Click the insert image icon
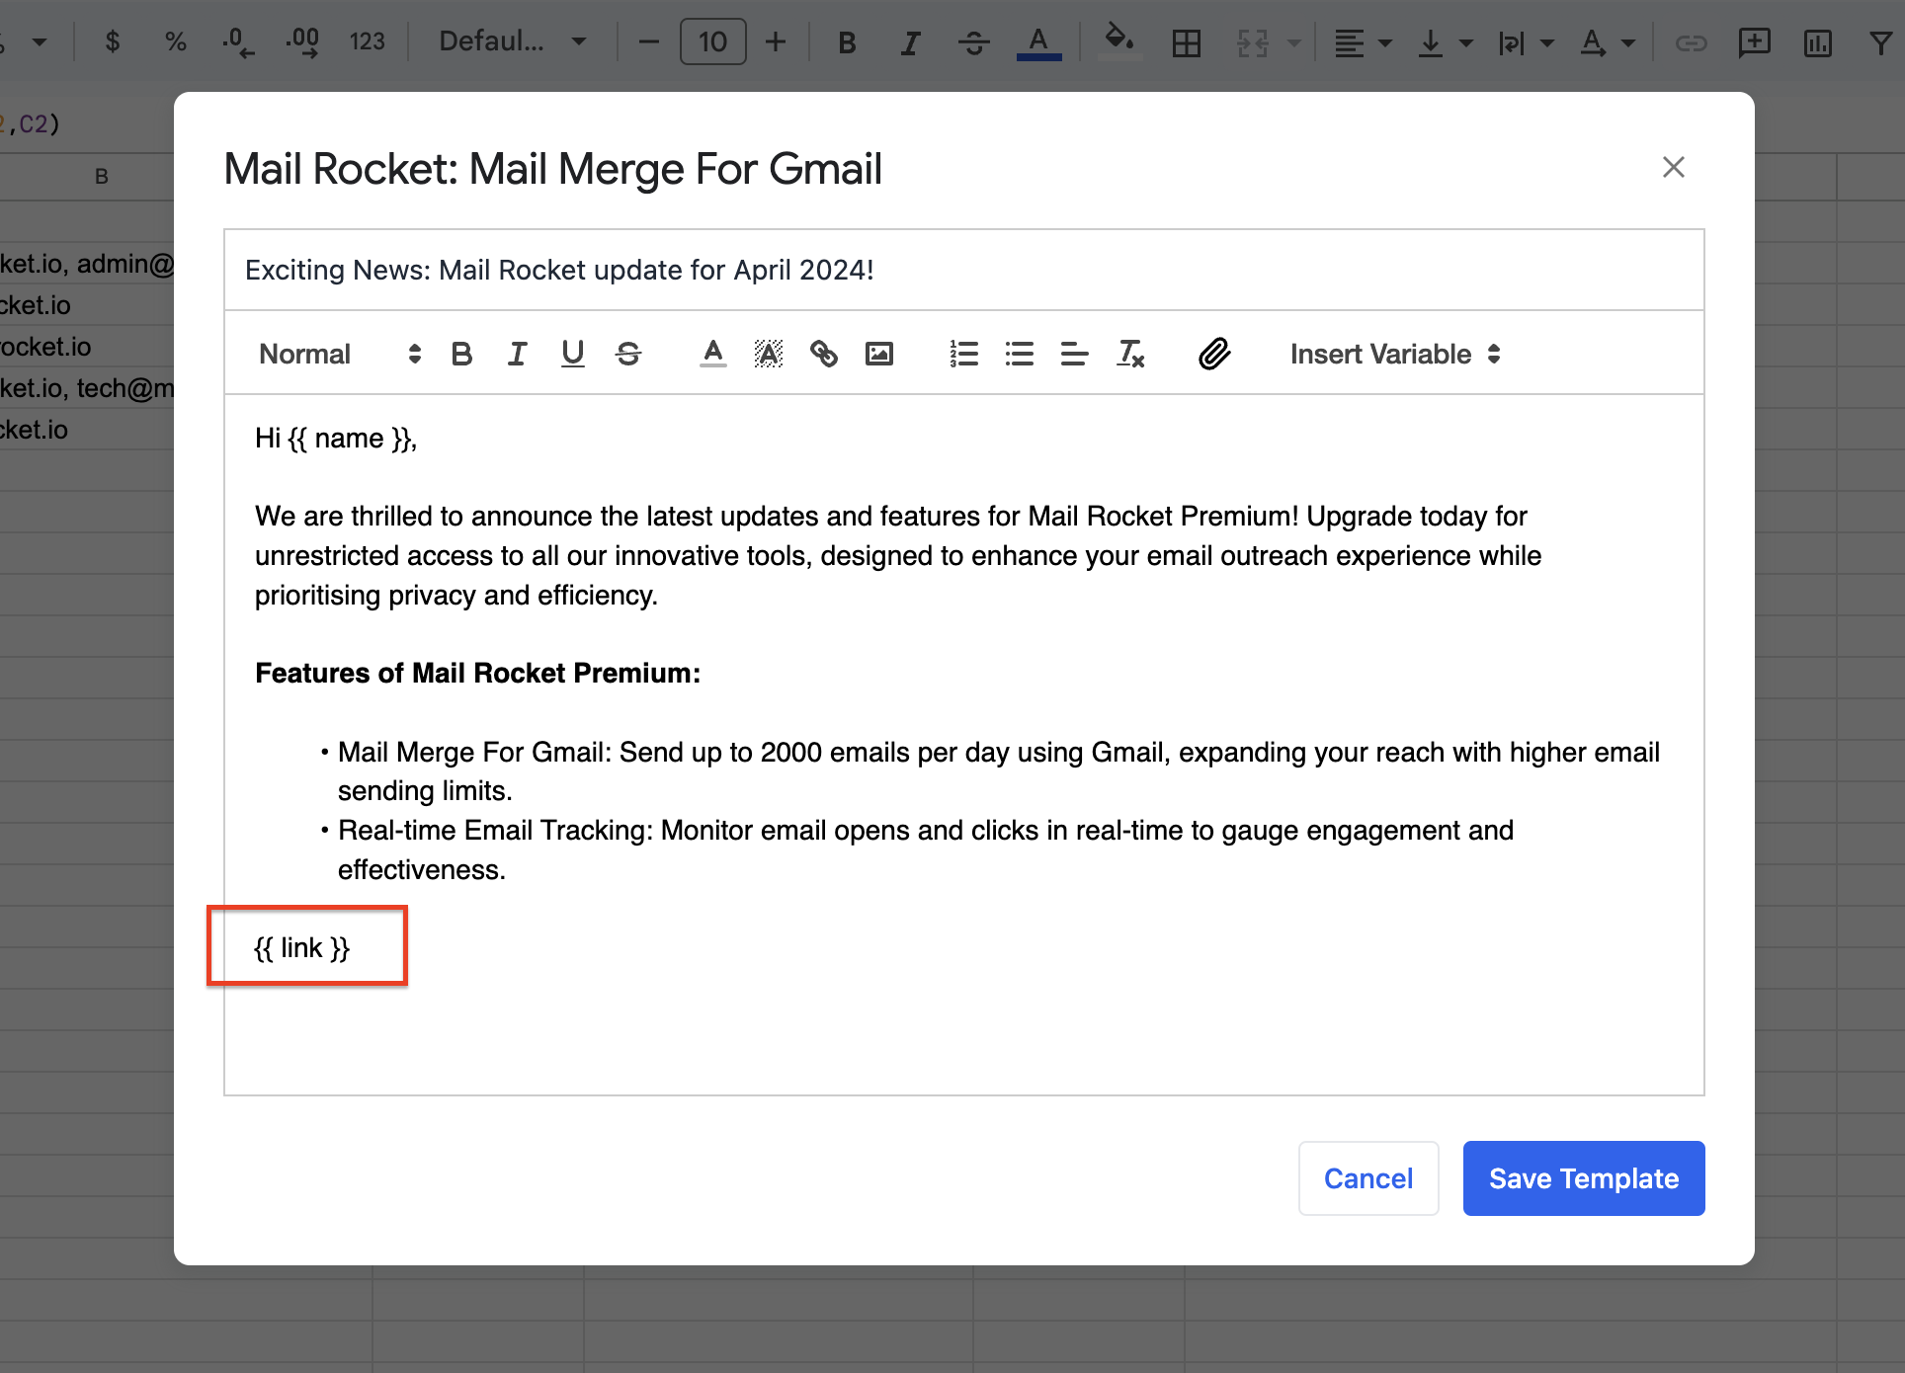 pyautogui.click(x=878, y=354)
